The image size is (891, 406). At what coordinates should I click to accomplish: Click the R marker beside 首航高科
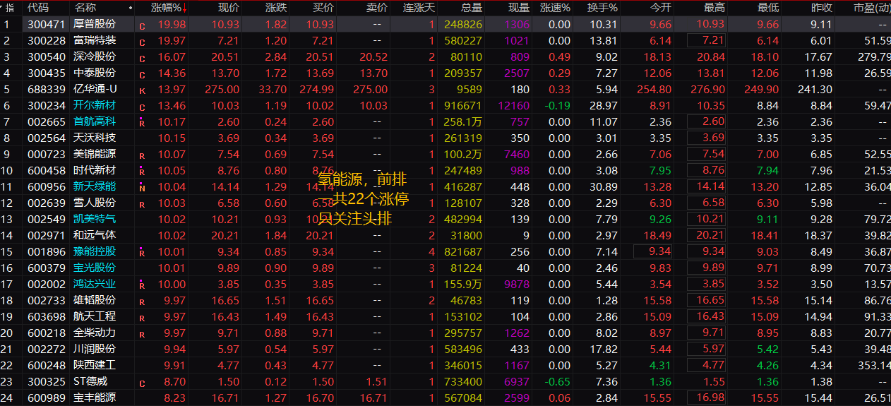tap(142, 122)
